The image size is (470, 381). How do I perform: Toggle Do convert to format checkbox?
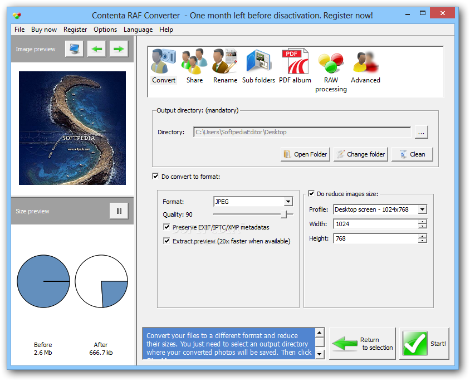pyautogui.click(x=155, y=176)
